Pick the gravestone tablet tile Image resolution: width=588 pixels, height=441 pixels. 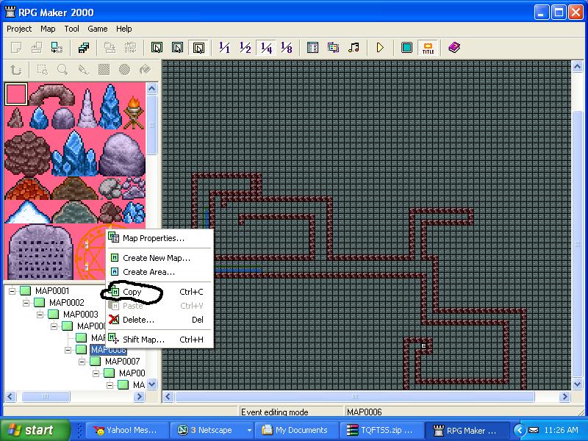coord(40,252)
